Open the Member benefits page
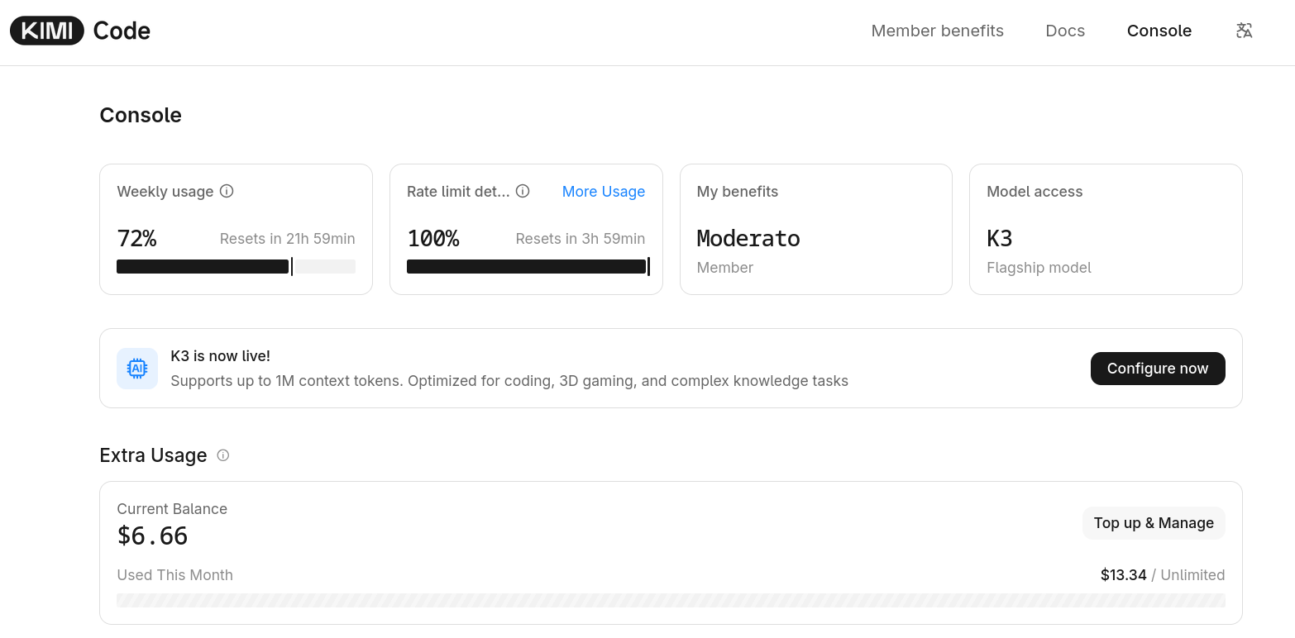 pos(937,31)
